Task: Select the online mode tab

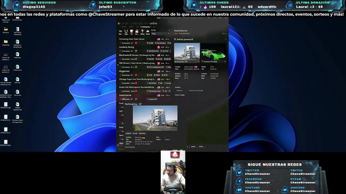Action: [x=153, y=23]
